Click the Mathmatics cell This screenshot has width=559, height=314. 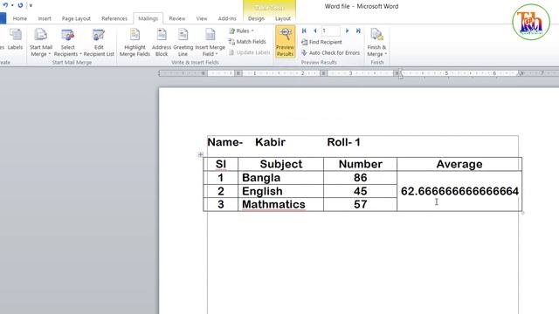coord(280,204)
